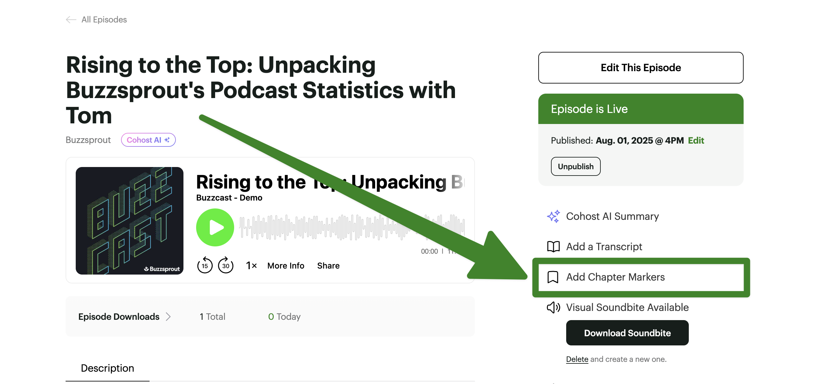Click the Edit This Episode button
Image resolution: width=813 pixels, height=384 pixels.
coord(641,68)
